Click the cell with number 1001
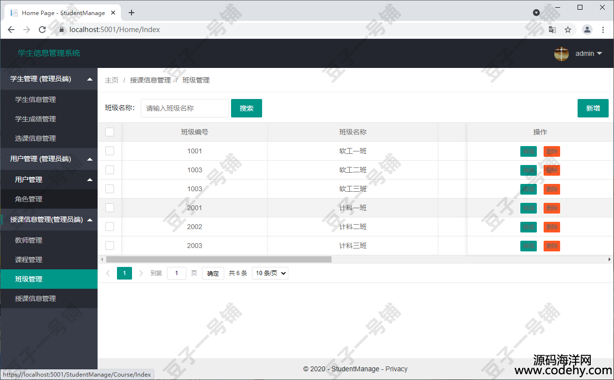The height and width of the screenshot is (380, 614). click(195, 151)
